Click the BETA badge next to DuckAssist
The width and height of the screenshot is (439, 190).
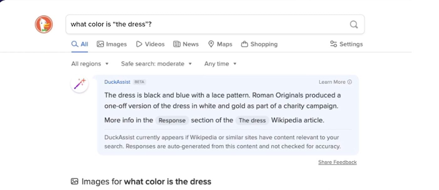[140, 82]
